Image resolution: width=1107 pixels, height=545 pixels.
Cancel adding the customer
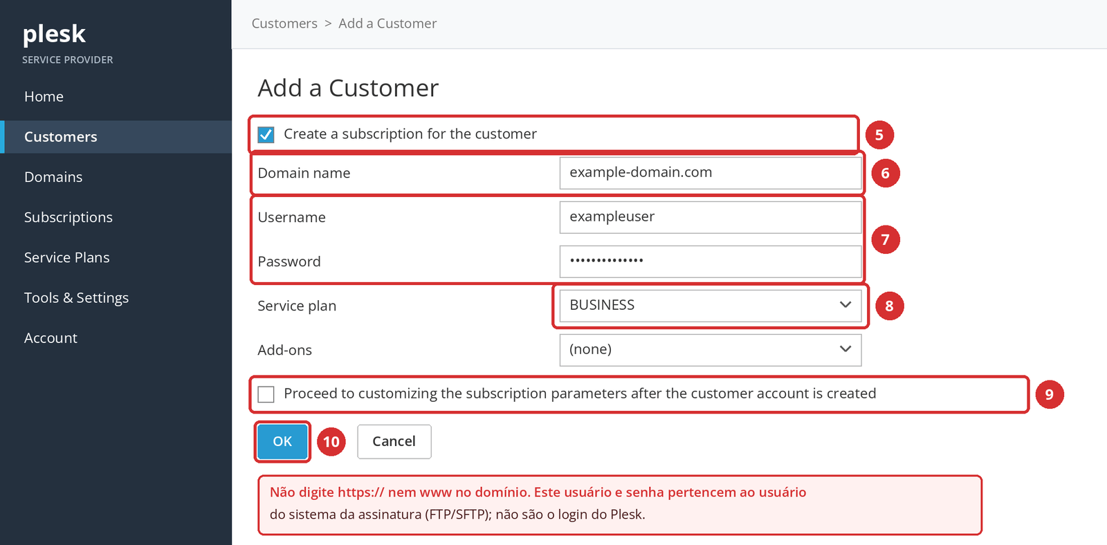pos(394,441)
